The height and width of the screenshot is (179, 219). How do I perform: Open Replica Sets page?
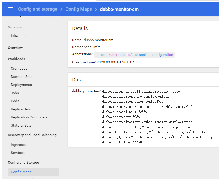click(21, 109)
